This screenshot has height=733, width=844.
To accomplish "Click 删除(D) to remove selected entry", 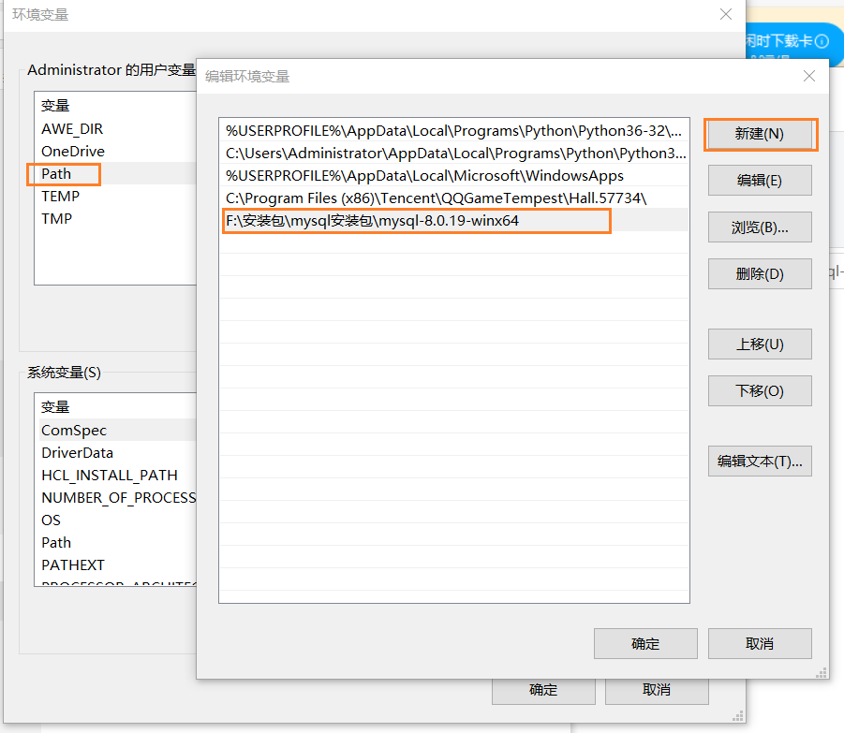I will [x=759, y=273].
